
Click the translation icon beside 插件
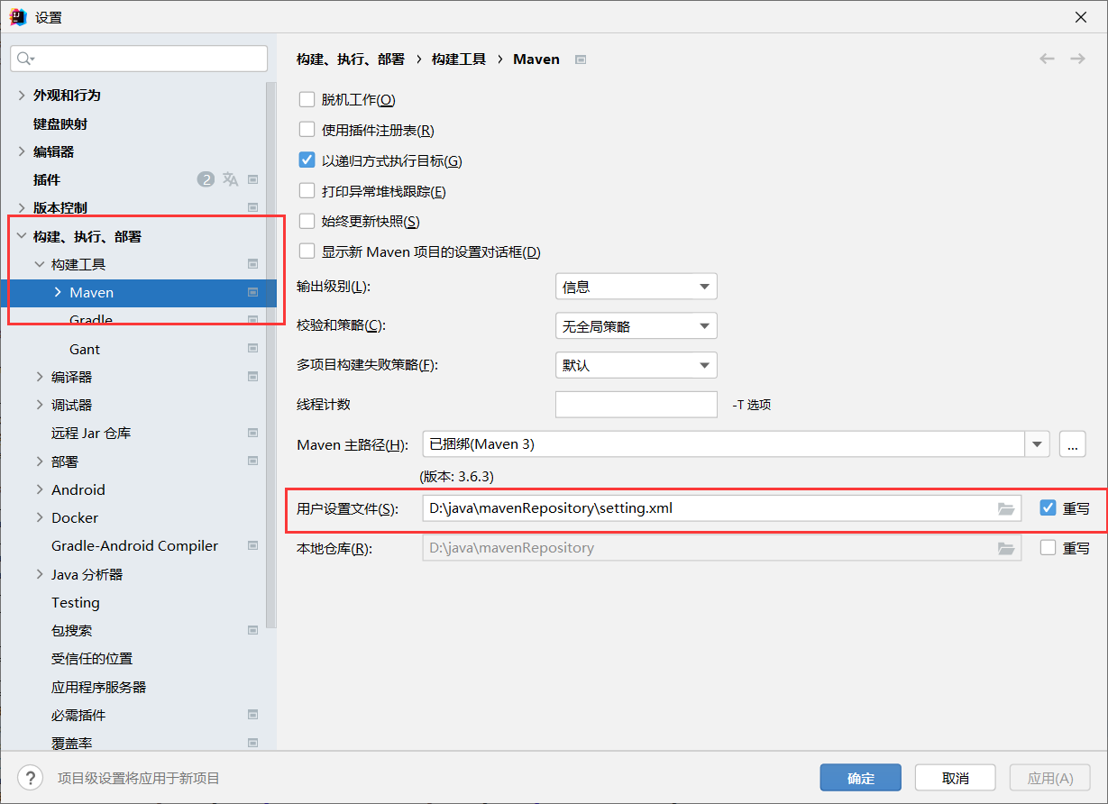(x=230, y=179)
